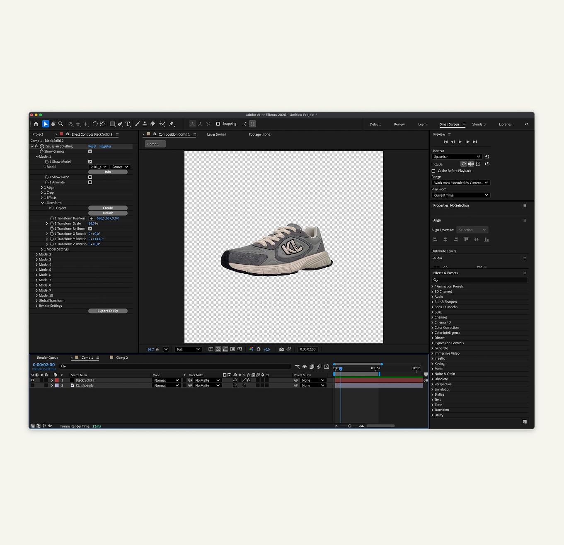Click the reset icon beside the Shortcut dropdown
This screenshot has width=564, height=545.
click(x=487, y=156)
